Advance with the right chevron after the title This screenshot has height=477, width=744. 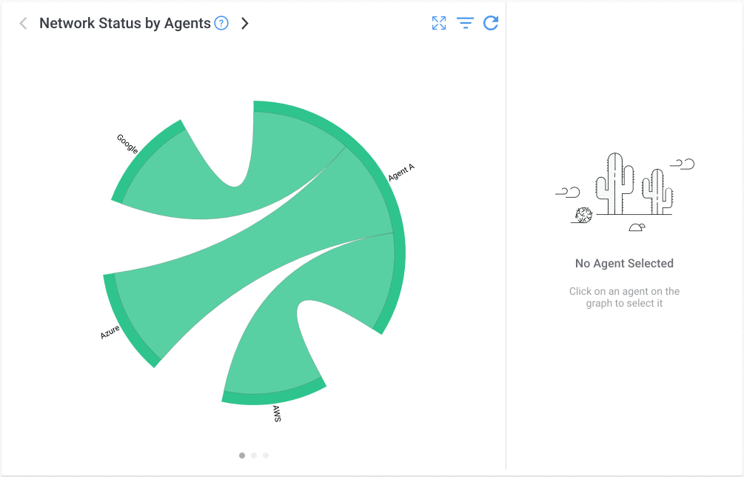coord(244,23)
